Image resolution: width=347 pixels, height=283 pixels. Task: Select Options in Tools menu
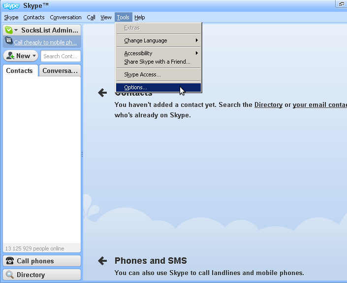click(x=158, y=87)
